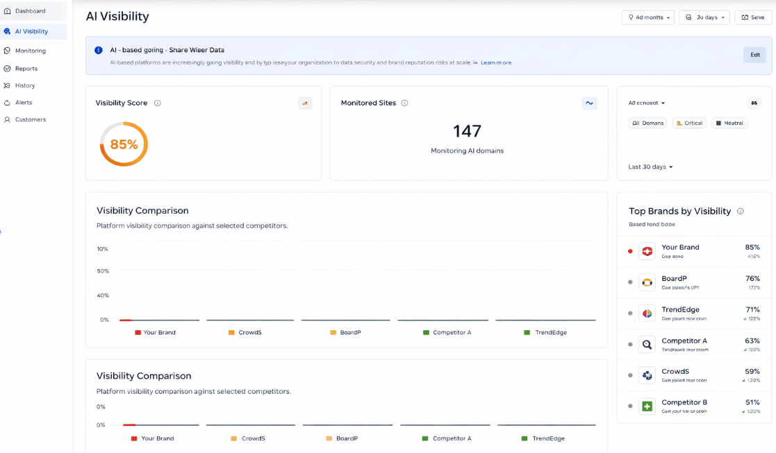
Task: Open Monitoring in the sidebar
Action: click(x=30, y=51)
